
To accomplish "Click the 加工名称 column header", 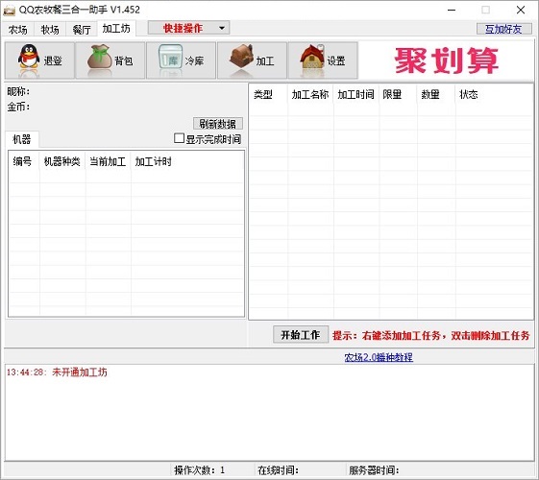I will pyautogui.click(x=310, y=94).
